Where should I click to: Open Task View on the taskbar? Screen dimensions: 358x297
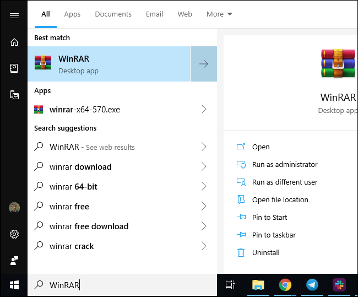tap(230, 285)
